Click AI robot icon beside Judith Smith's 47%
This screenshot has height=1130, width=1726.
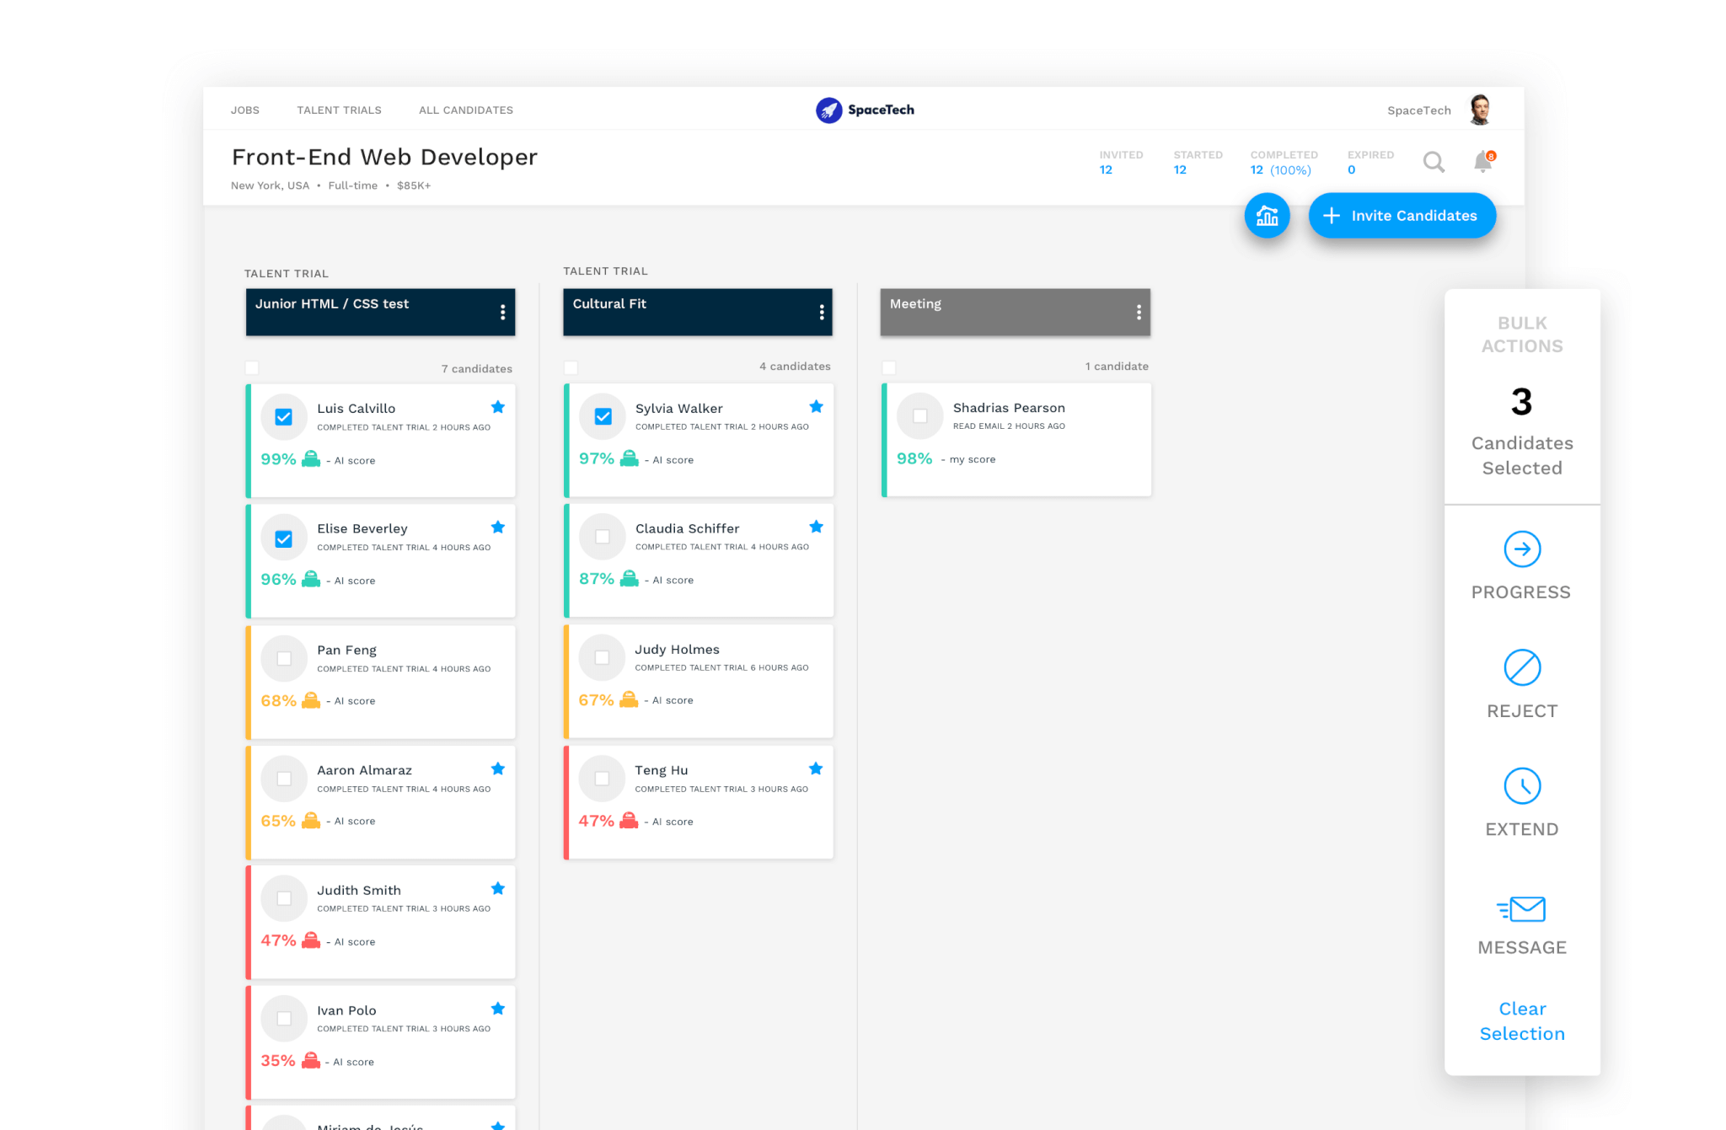[x=311, y=940]
